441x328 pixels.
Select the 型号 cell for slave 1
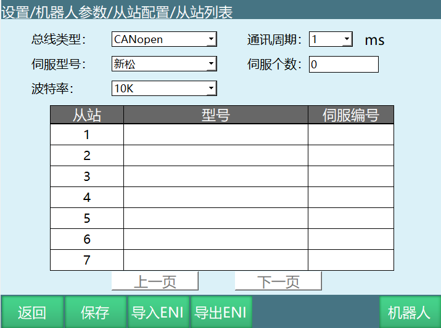pos(216,135)
